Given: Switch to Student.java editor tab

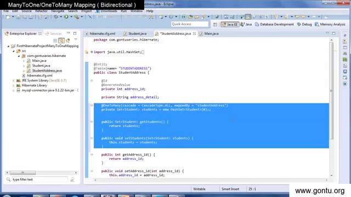Looking at the screenshot, I should (x=135, y=33).
